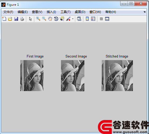Screen dimensions: 149x134
Task: Click the Link Plot toolbar icon
Action: [79, 19]
